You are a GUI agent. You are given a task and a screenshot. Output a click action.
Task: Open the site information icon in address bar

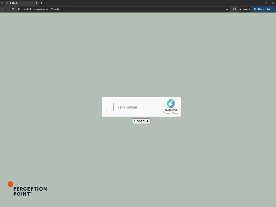(19, 9)
